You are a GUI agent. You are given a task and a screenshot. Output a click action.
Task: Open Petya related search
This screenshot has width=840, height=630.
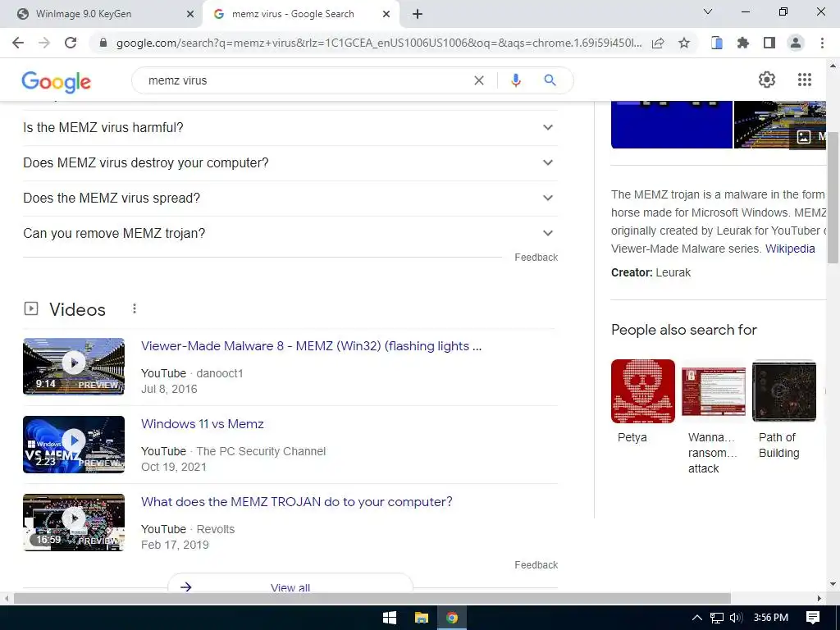click(643, 402)
